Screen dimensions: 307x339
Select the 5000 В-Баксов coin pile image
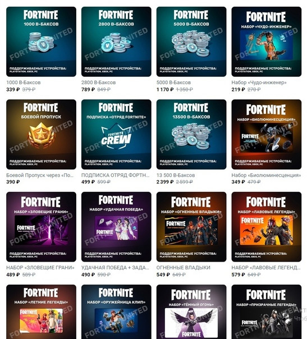(191, 42)
